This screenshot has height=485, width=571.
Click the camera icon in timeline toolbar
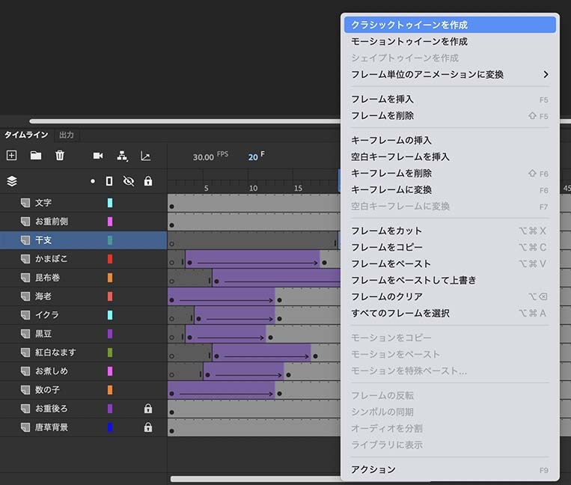click(98, 156)
